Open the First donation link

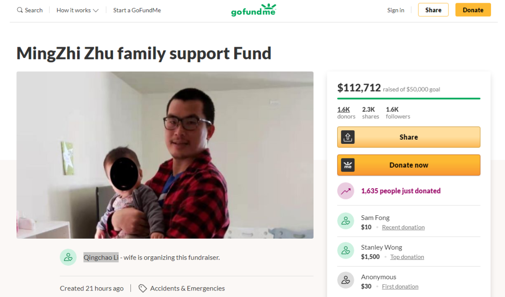coord(400,286)
